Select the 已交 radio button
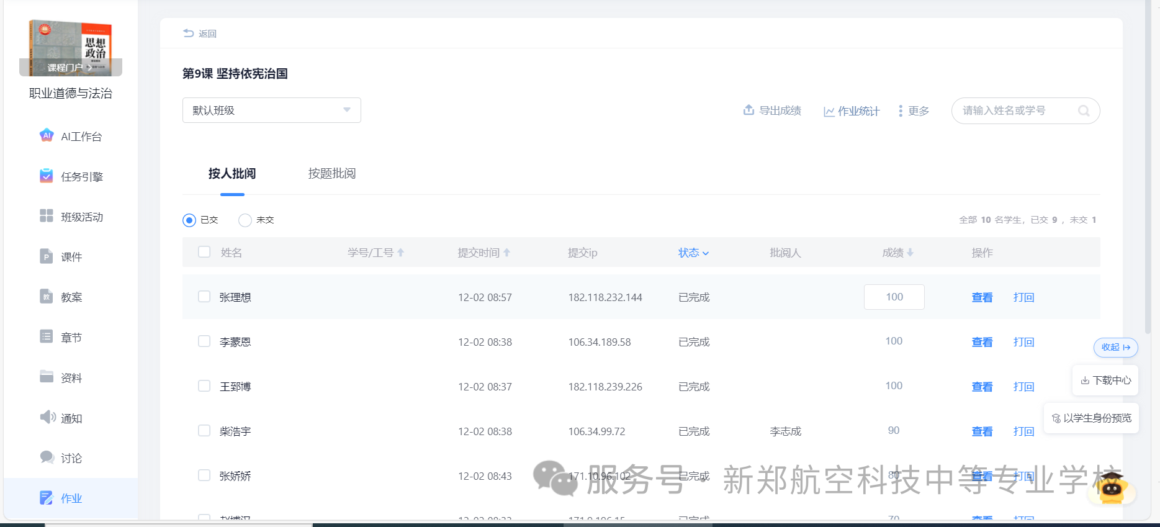The height and width of the screenshot is (527, 1160). click(189, 220)
